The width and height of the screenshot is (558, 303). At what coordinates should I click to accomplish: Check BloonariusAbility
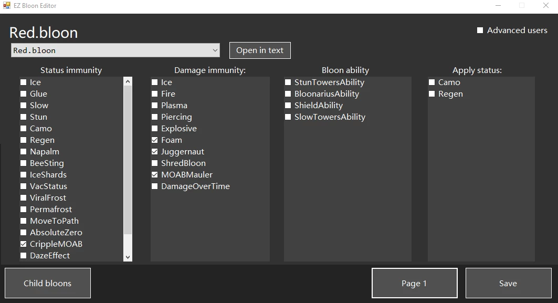[x=288, y=93]
